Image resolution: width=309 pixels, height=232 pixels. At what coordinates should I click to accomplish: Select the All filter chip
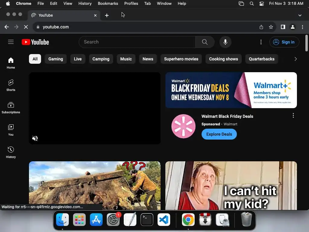(35, 59)
